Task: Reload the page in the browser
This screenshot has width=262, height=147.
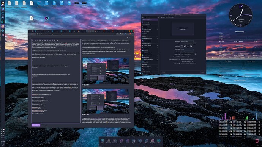Action: [35, 34]
